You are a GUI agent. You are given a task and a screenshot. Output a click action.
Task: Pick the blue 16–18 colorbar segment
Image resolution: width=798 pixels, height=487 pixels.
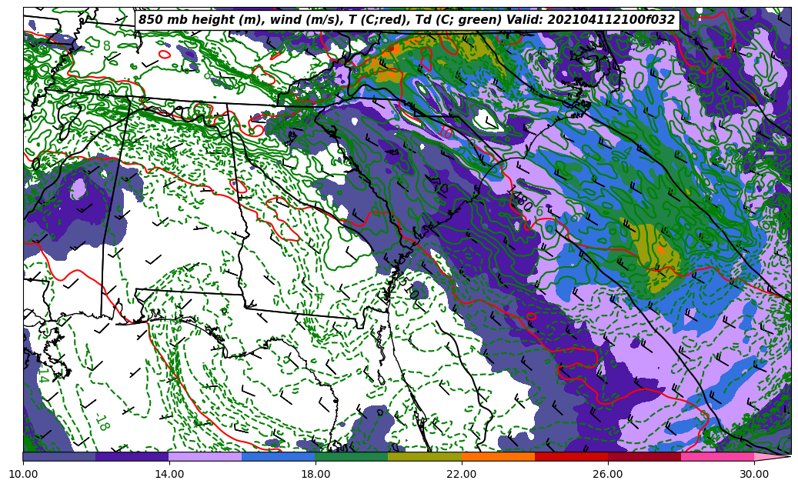coord(279,456)
